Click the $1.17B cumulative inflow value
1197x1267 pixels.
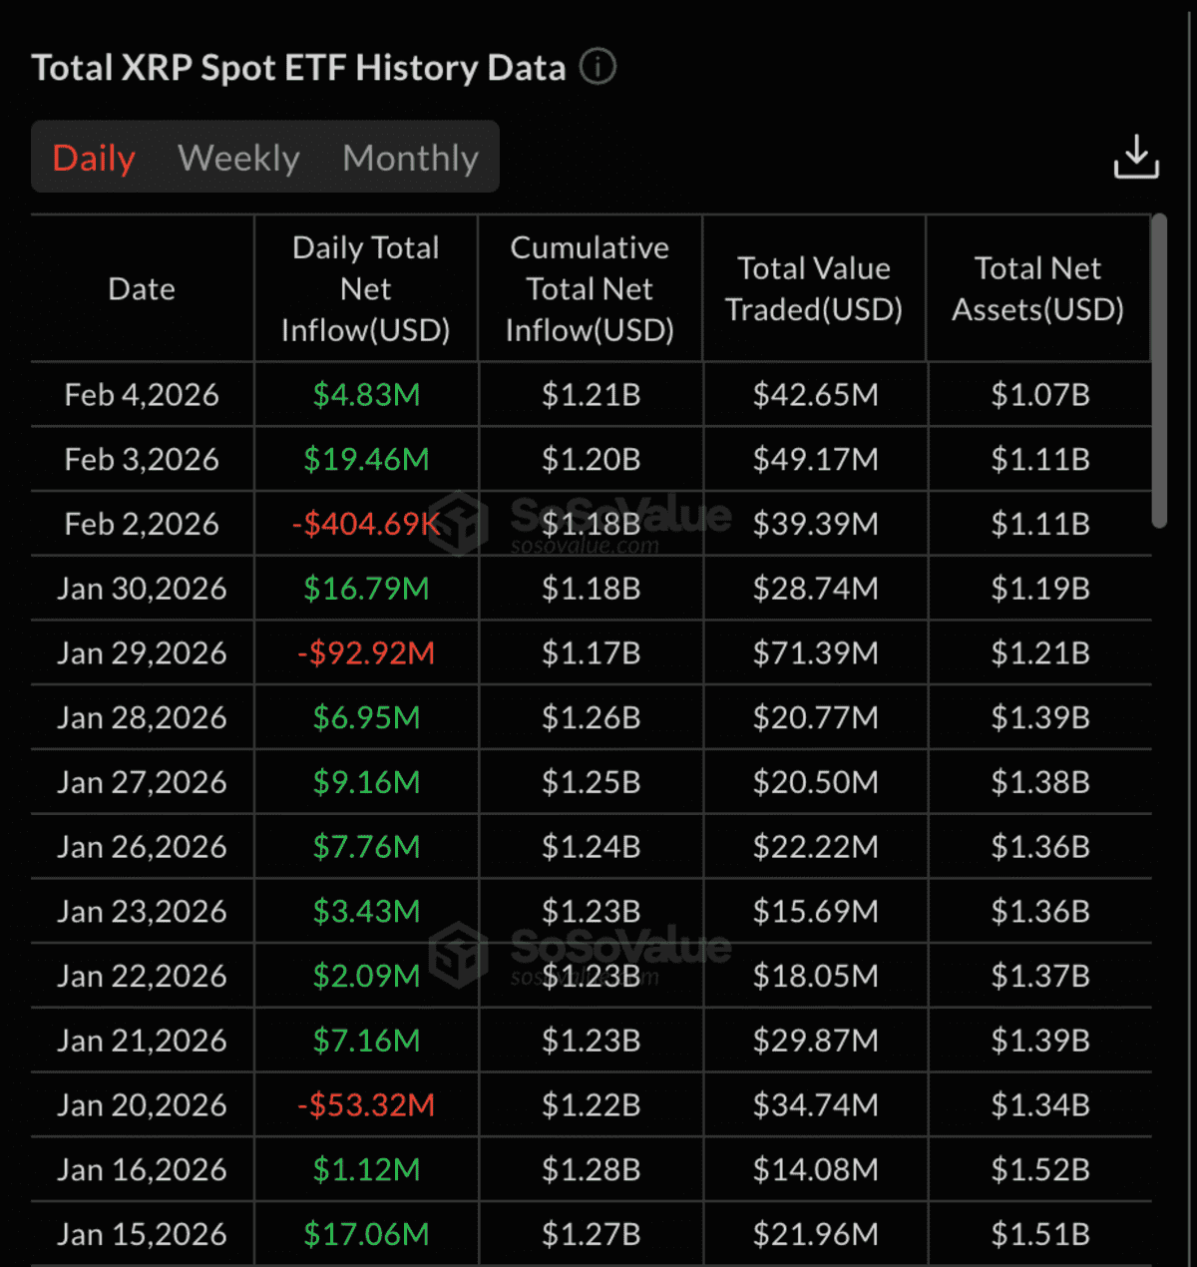click(x=591, y=653)
